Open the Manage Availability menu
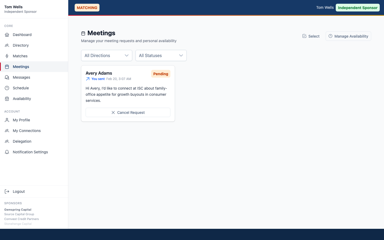 348,36
